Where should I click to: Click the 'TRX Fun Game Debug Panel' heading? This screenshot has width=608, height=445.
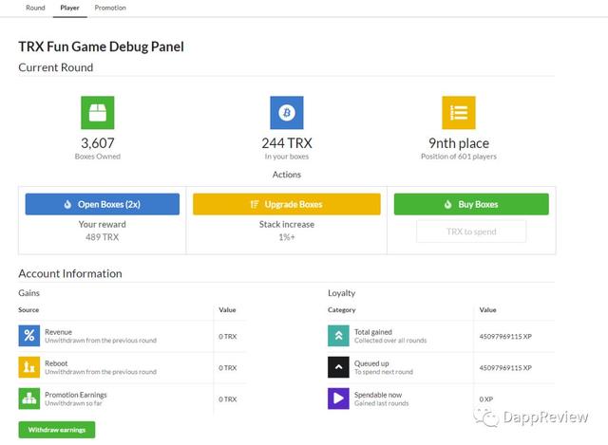[102, 46]
